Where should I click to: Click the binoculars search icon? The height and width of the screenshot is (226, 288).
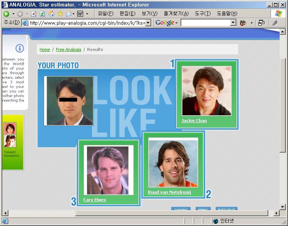pyautogui.click(x=243, y=23)
